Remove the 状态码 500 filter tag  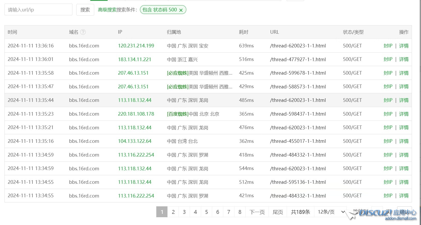point(181,10)
